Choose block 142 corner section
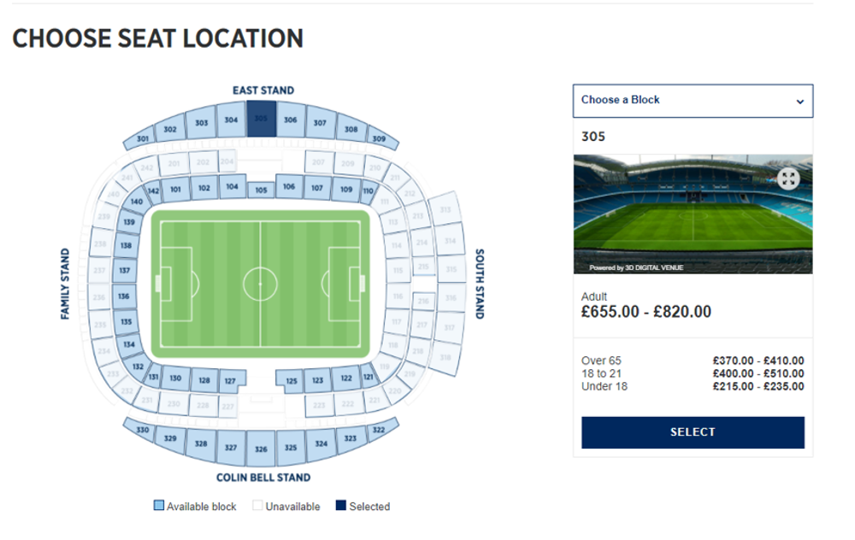Image resolution: width=855 pixels, height=540 pixels. (153, 191)
